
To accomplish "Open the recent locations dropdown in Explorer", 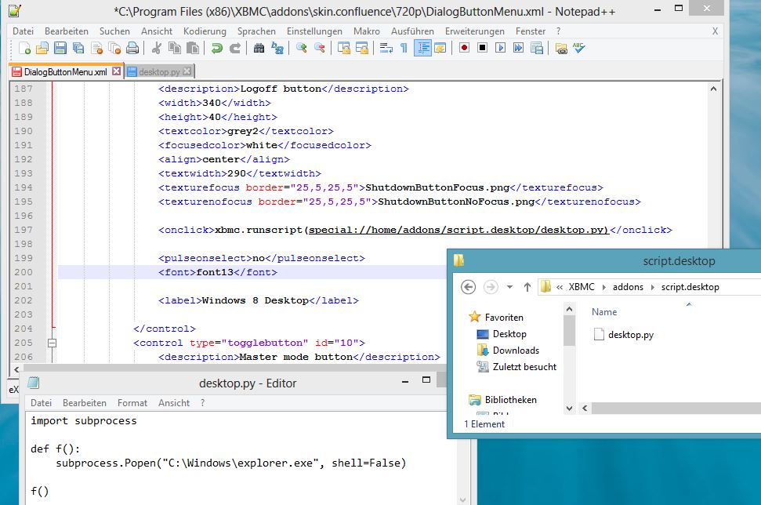I will click(509, 287).
